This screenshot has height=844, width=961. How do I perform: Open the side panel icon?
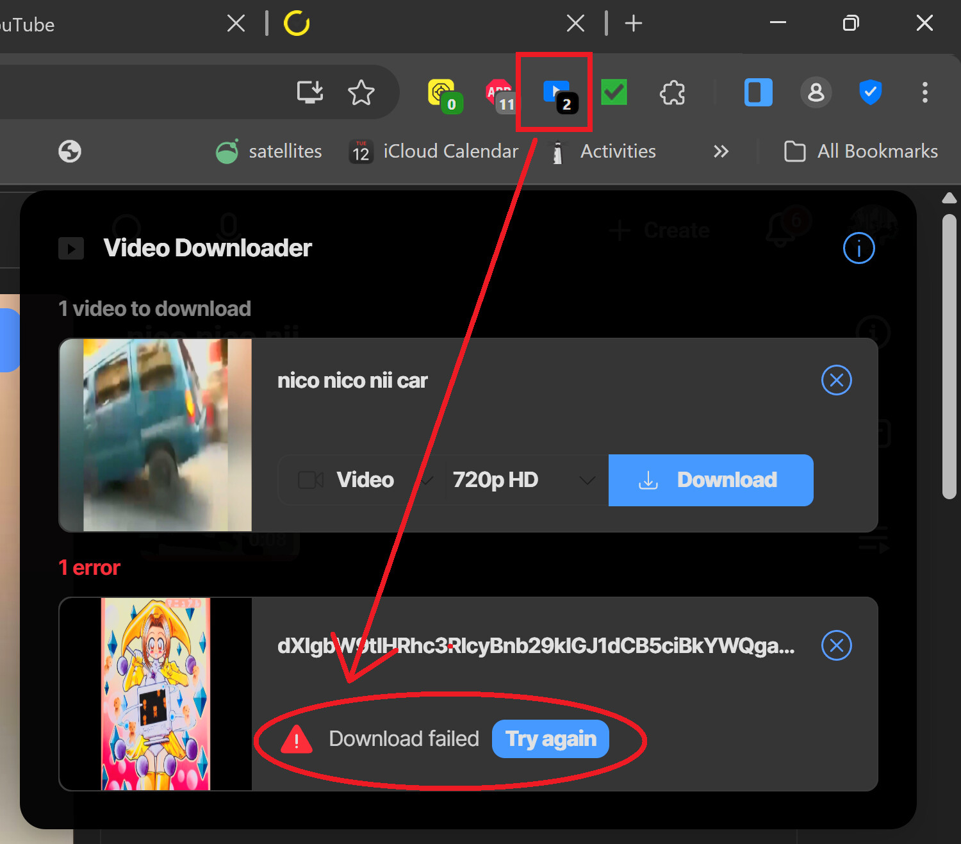coord(758,92)
